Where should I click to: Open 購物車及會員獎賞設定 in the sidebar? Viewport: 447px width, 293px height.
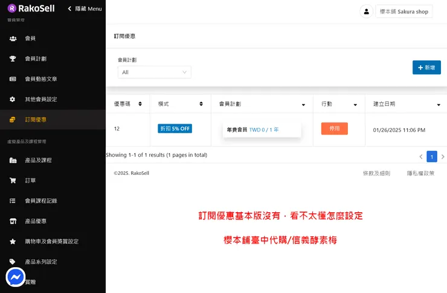[x=53, y=241]
